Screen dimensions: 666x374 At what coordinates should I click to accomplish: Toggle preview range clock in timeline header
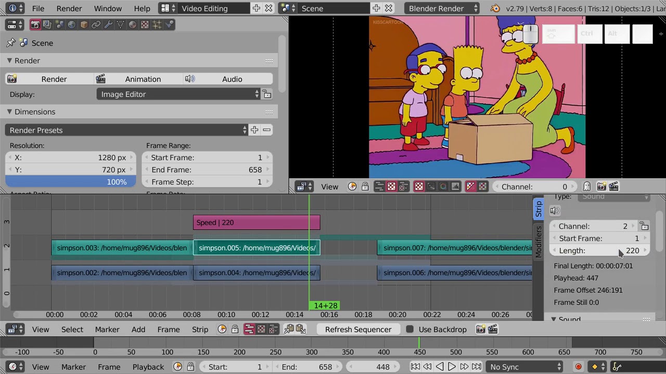pyautogui.click(x=178, y=367)
